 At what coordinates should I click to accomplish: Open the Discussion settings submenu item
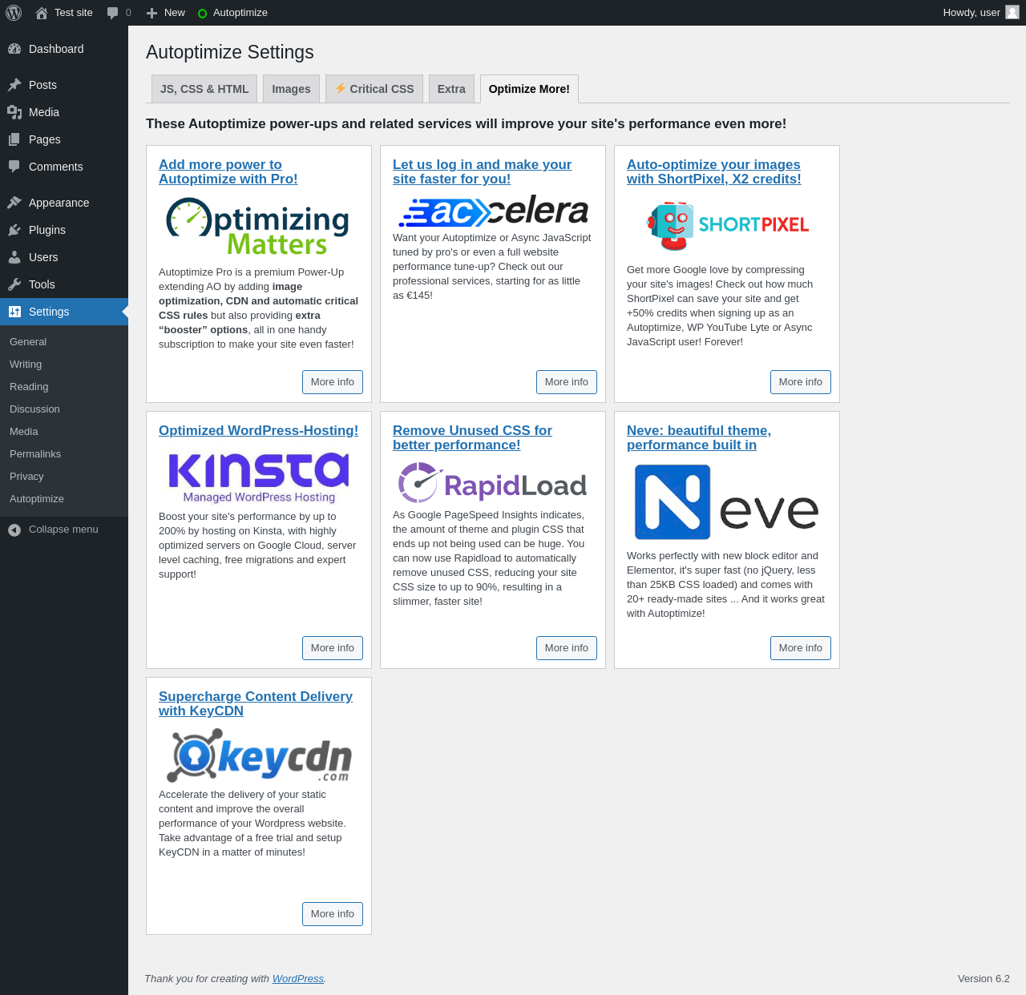[34, 409]
